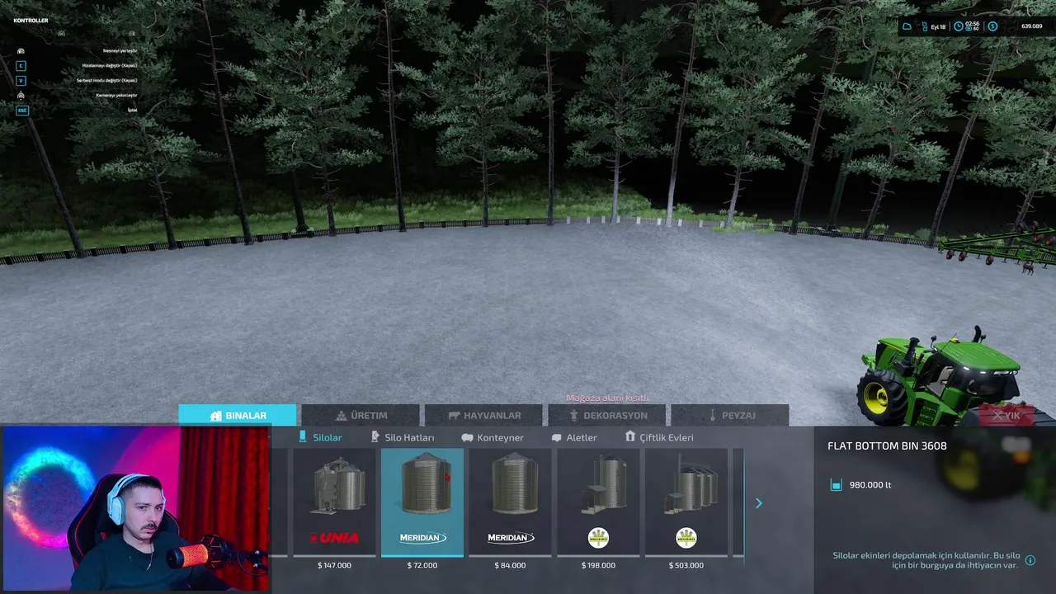Pick the silo priced $198.000
This screenshot has width=1056, height=594.
coord(598,502)
